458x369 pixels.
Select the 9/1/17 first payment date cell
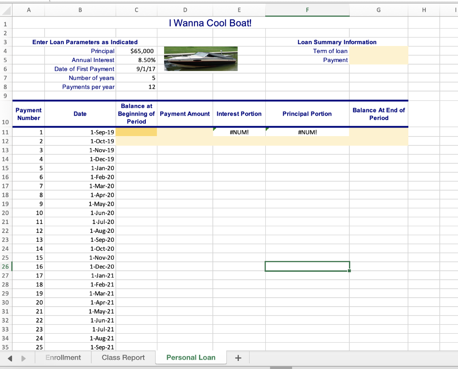click(x=136, y=69)
